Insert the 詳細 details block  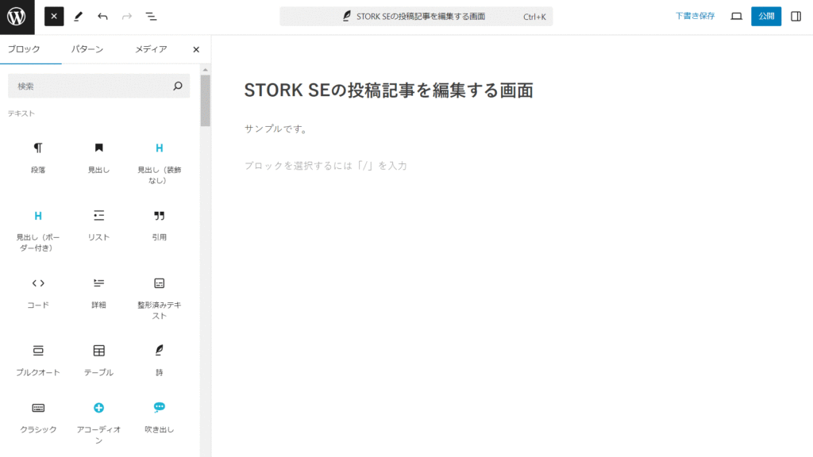click(x=98, y=293)
